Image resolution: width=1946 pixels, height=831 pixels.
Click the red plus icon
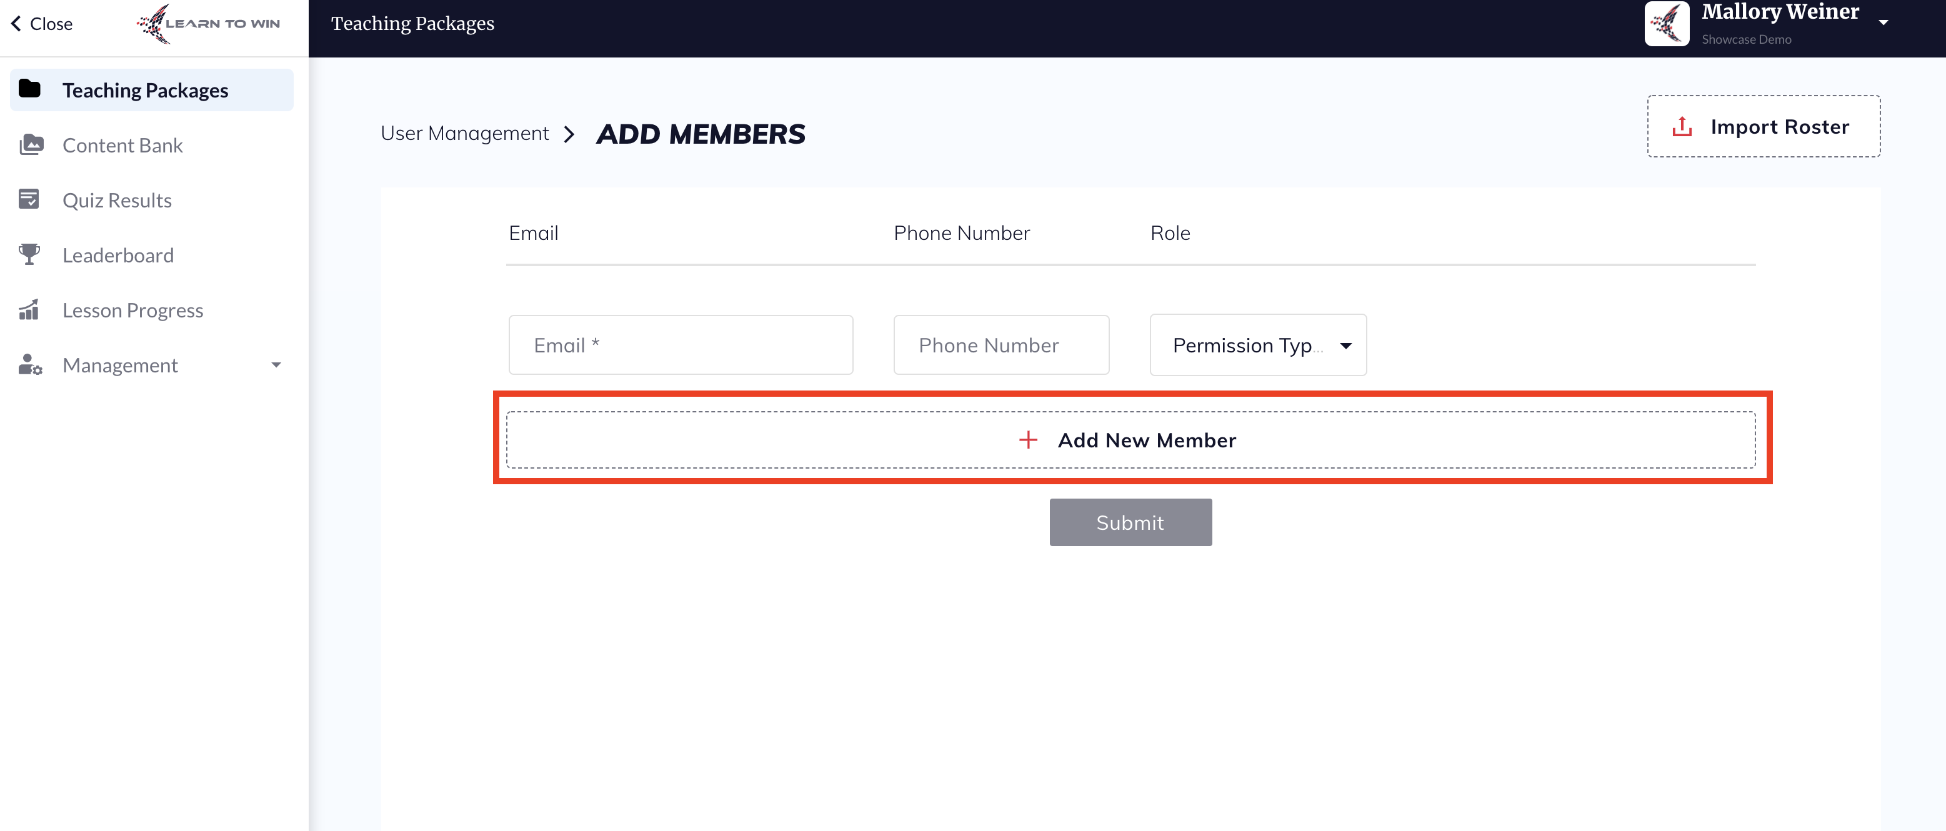click(1028, 440)
